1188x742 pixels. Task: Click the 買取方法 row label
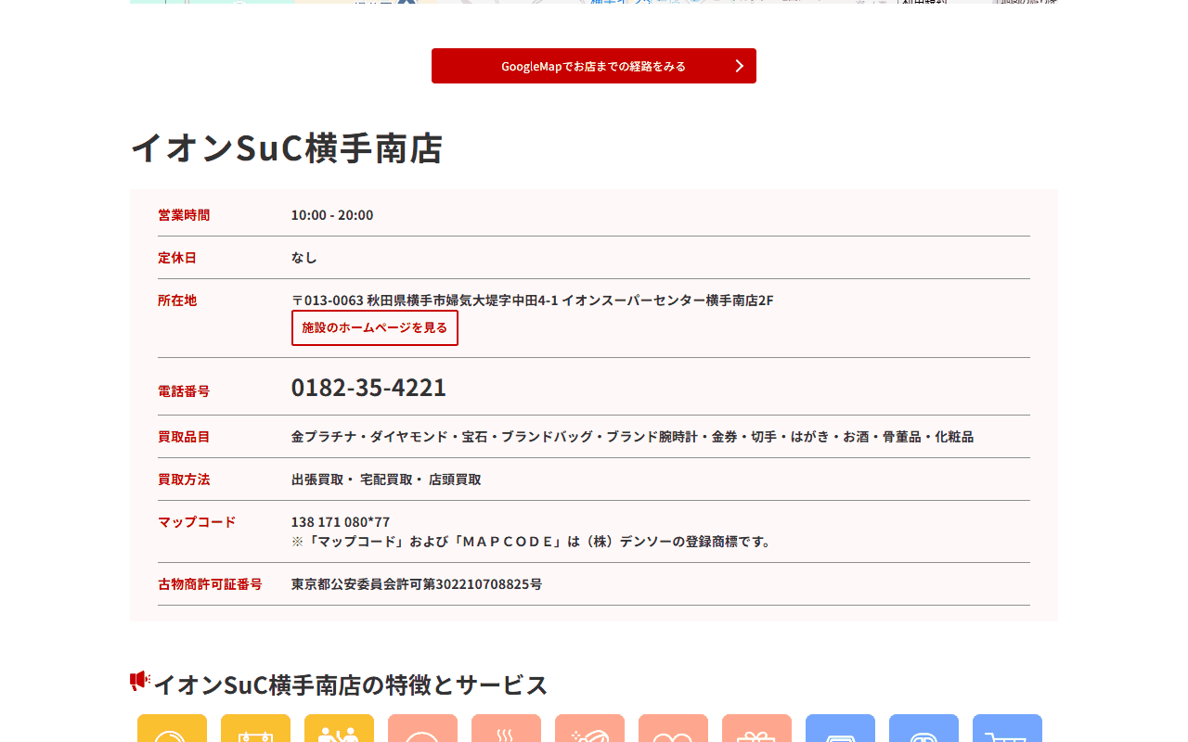point(184,480)
